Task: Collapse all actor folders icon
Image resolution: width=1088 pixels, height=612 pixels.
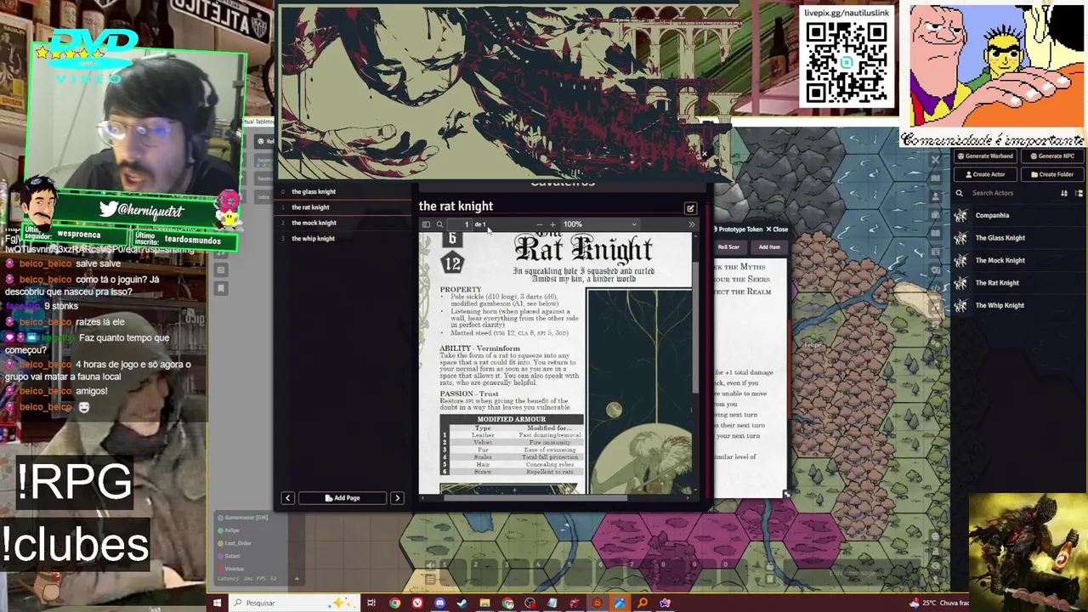Action: coord(1077,193)
